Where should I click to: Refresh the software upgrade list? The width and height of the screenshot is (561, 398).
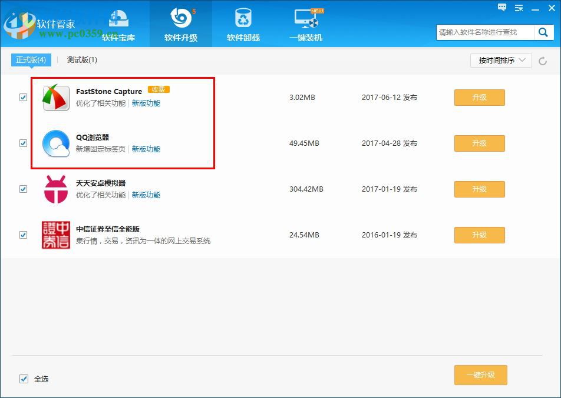[x=542, y=60]
